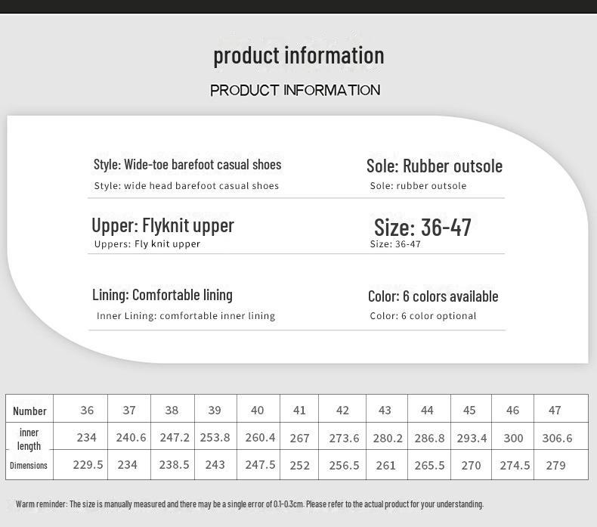Click the "Sole: Rubber outsole" heading

click(435, 166)
